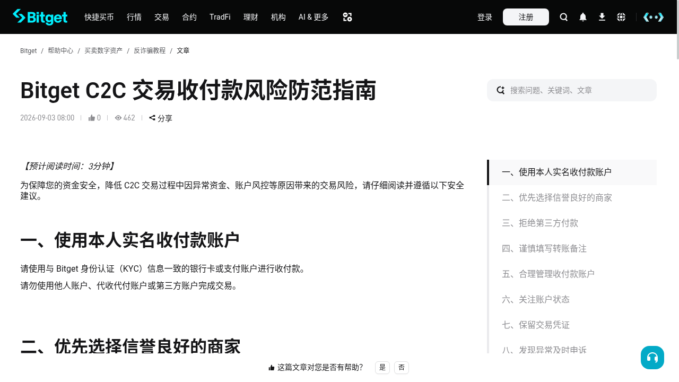Click the date 2026-09-03 08:00
679x382 pixels.
coord(47,118)
